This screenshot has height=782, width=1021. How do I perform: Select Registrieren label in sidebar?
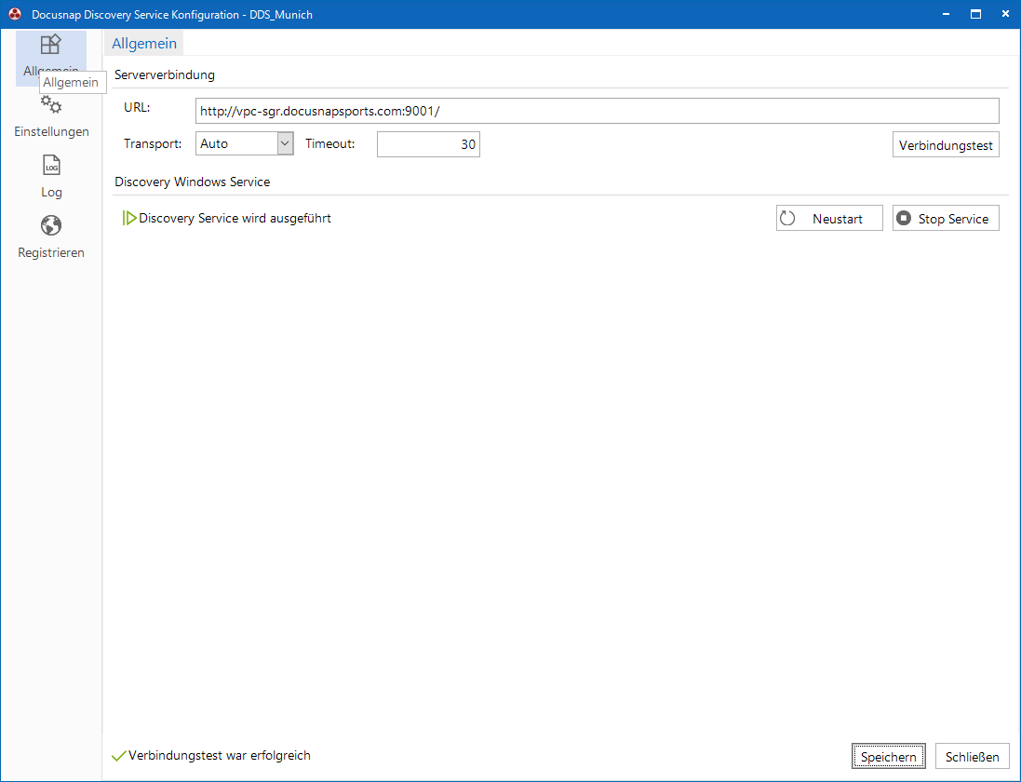pos(51,252)
